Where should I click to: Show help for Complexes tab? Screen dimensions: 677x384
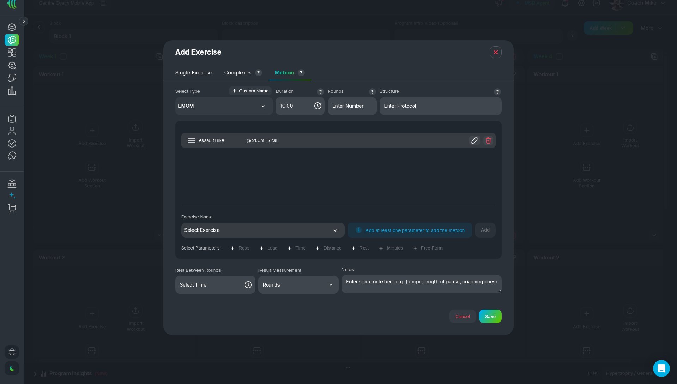(258, 73)
